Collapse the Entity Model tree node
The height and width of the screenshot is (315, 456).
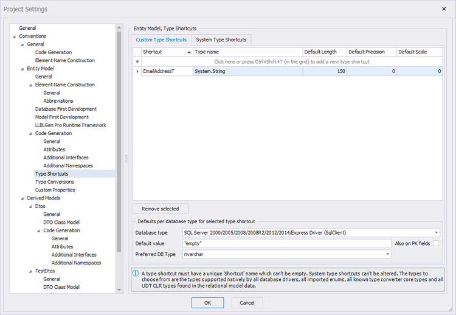(x=22, y=69)
